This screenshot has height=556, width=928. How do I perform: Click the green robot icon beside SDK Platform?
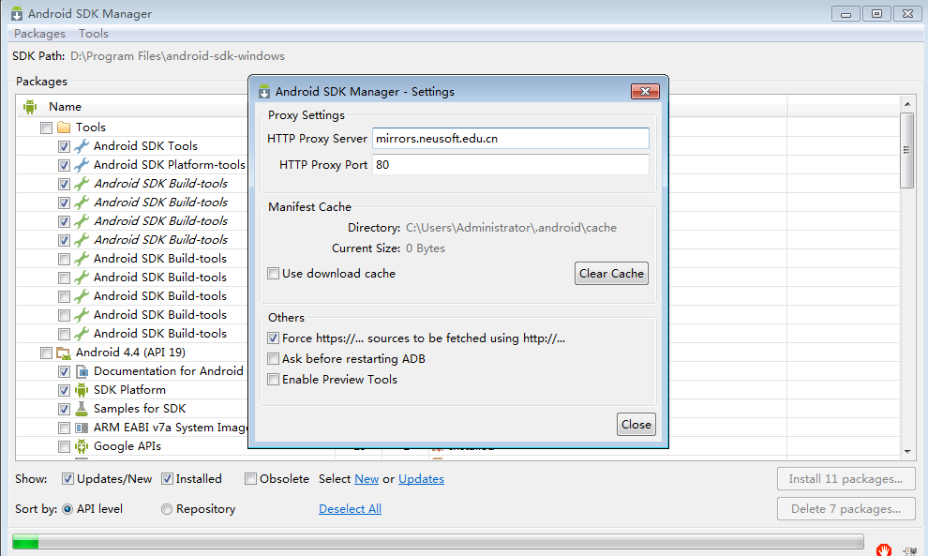pos(82,390)
